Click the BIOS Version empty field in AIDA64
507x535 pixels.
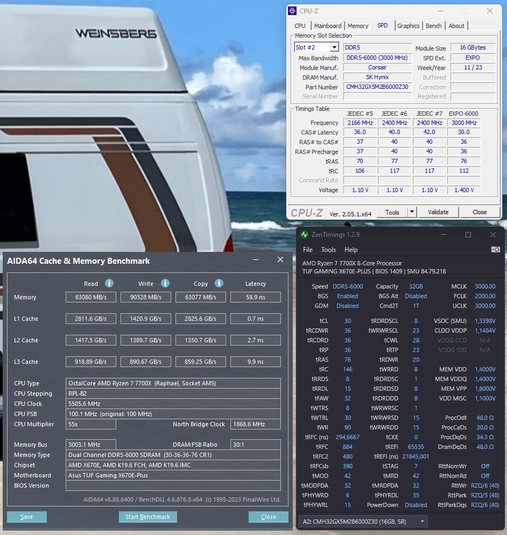point(173,485)
